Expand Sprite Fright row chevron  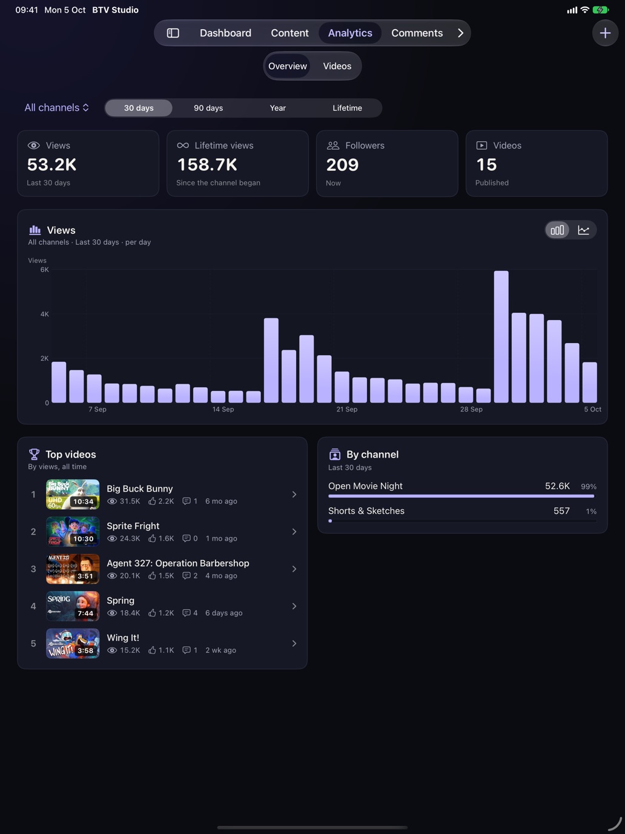pos(294,532)
